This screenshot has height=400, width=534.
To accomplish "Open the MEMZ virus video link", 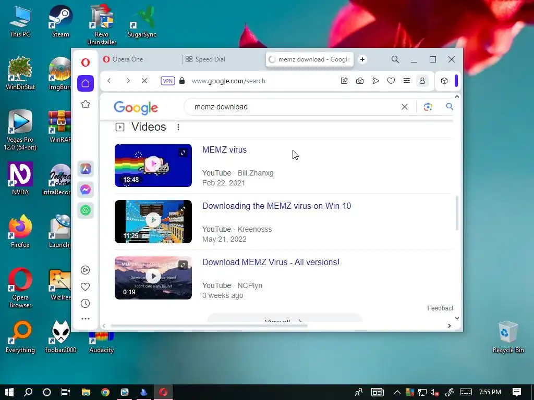I will click(224, 149).
